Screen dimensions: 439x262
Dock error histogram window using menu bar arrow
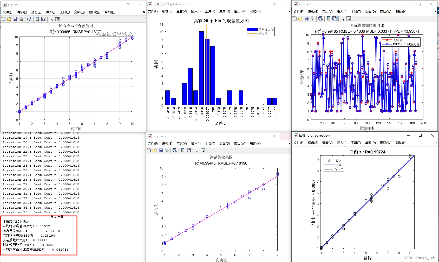[x=289, y=11]
